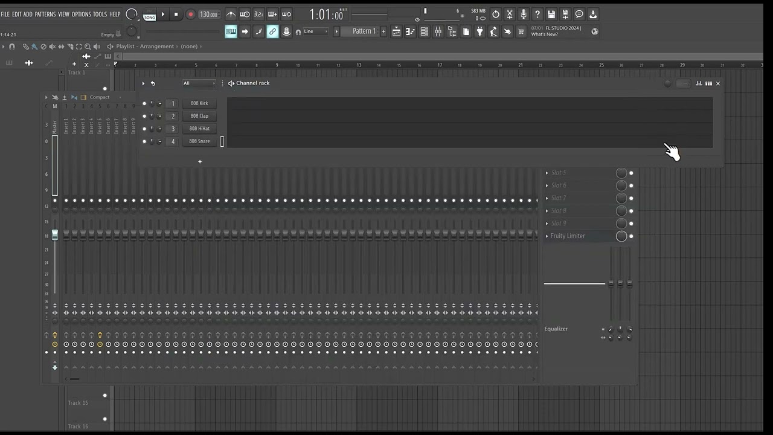Click the render export download icon
Image resolution: width=773 pixels, height=435 pixels.
coord(593,14)
